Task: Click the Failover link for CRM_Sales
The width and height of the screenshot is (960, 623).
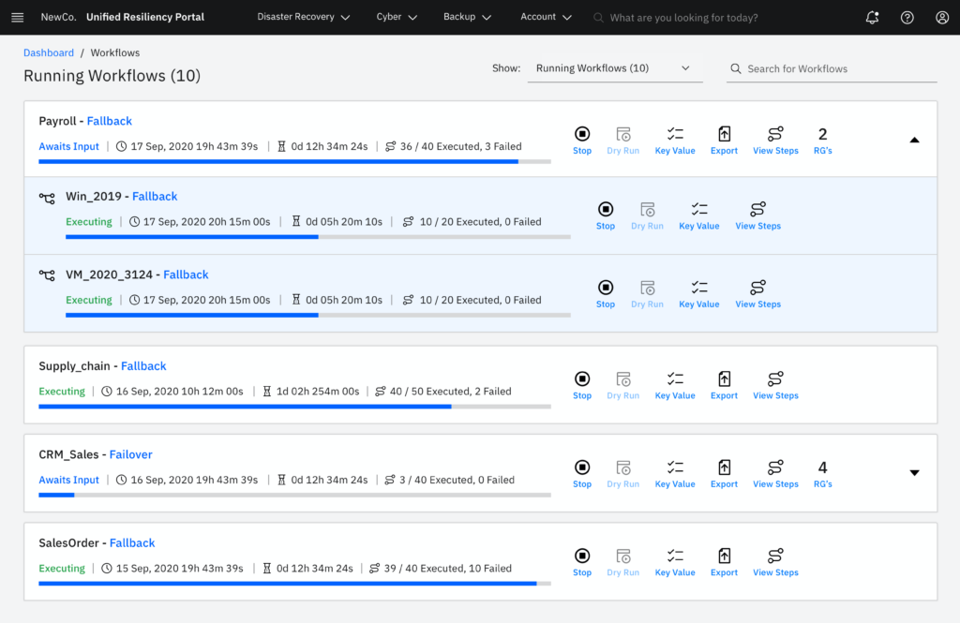Action: tap(130, 454)
